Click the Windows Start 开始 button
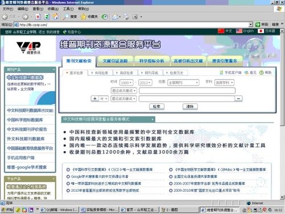The height and width of the screenshot is (214, 285). pyautogui.click(x=7, y=210)
